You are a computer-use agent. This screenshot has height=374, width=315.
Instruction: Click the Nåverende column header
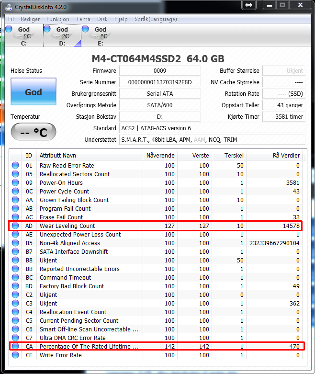(160, 156)
